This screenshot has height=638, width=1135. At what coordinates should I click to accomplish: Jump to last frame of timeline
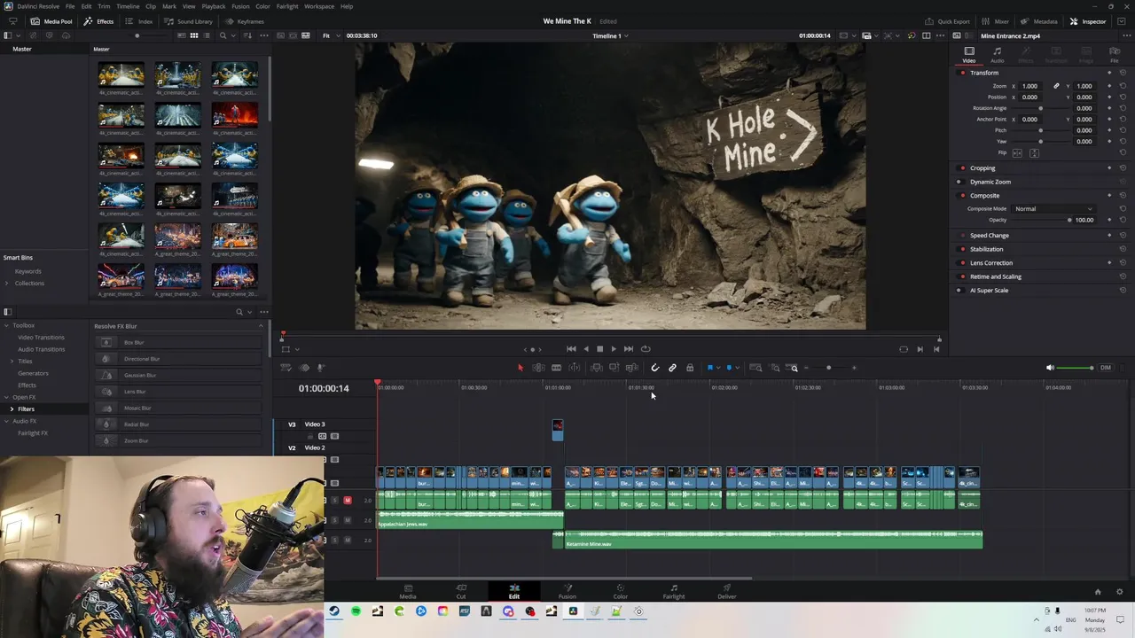[x=628, y=349]
